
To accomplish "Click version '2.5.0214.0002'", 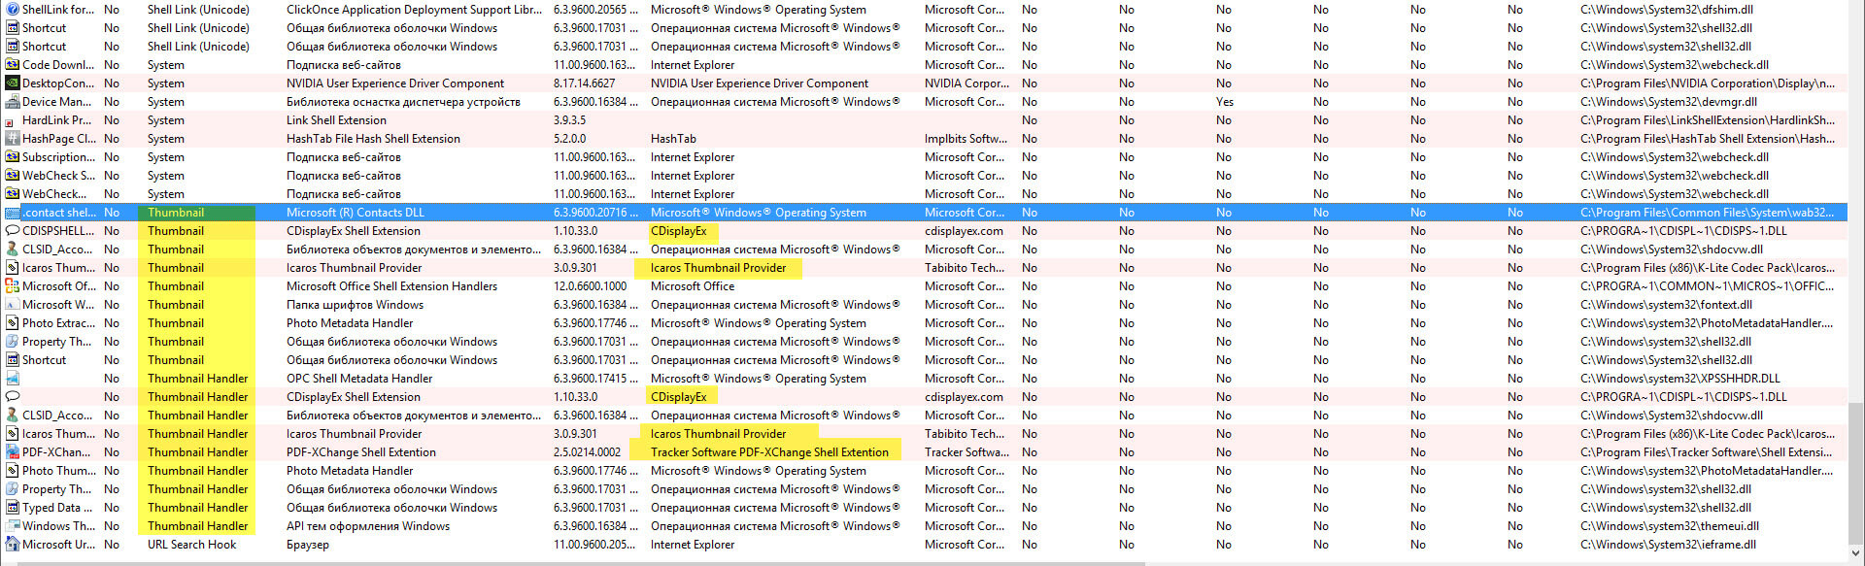I will pyautogui.click(x=588, y=452).
